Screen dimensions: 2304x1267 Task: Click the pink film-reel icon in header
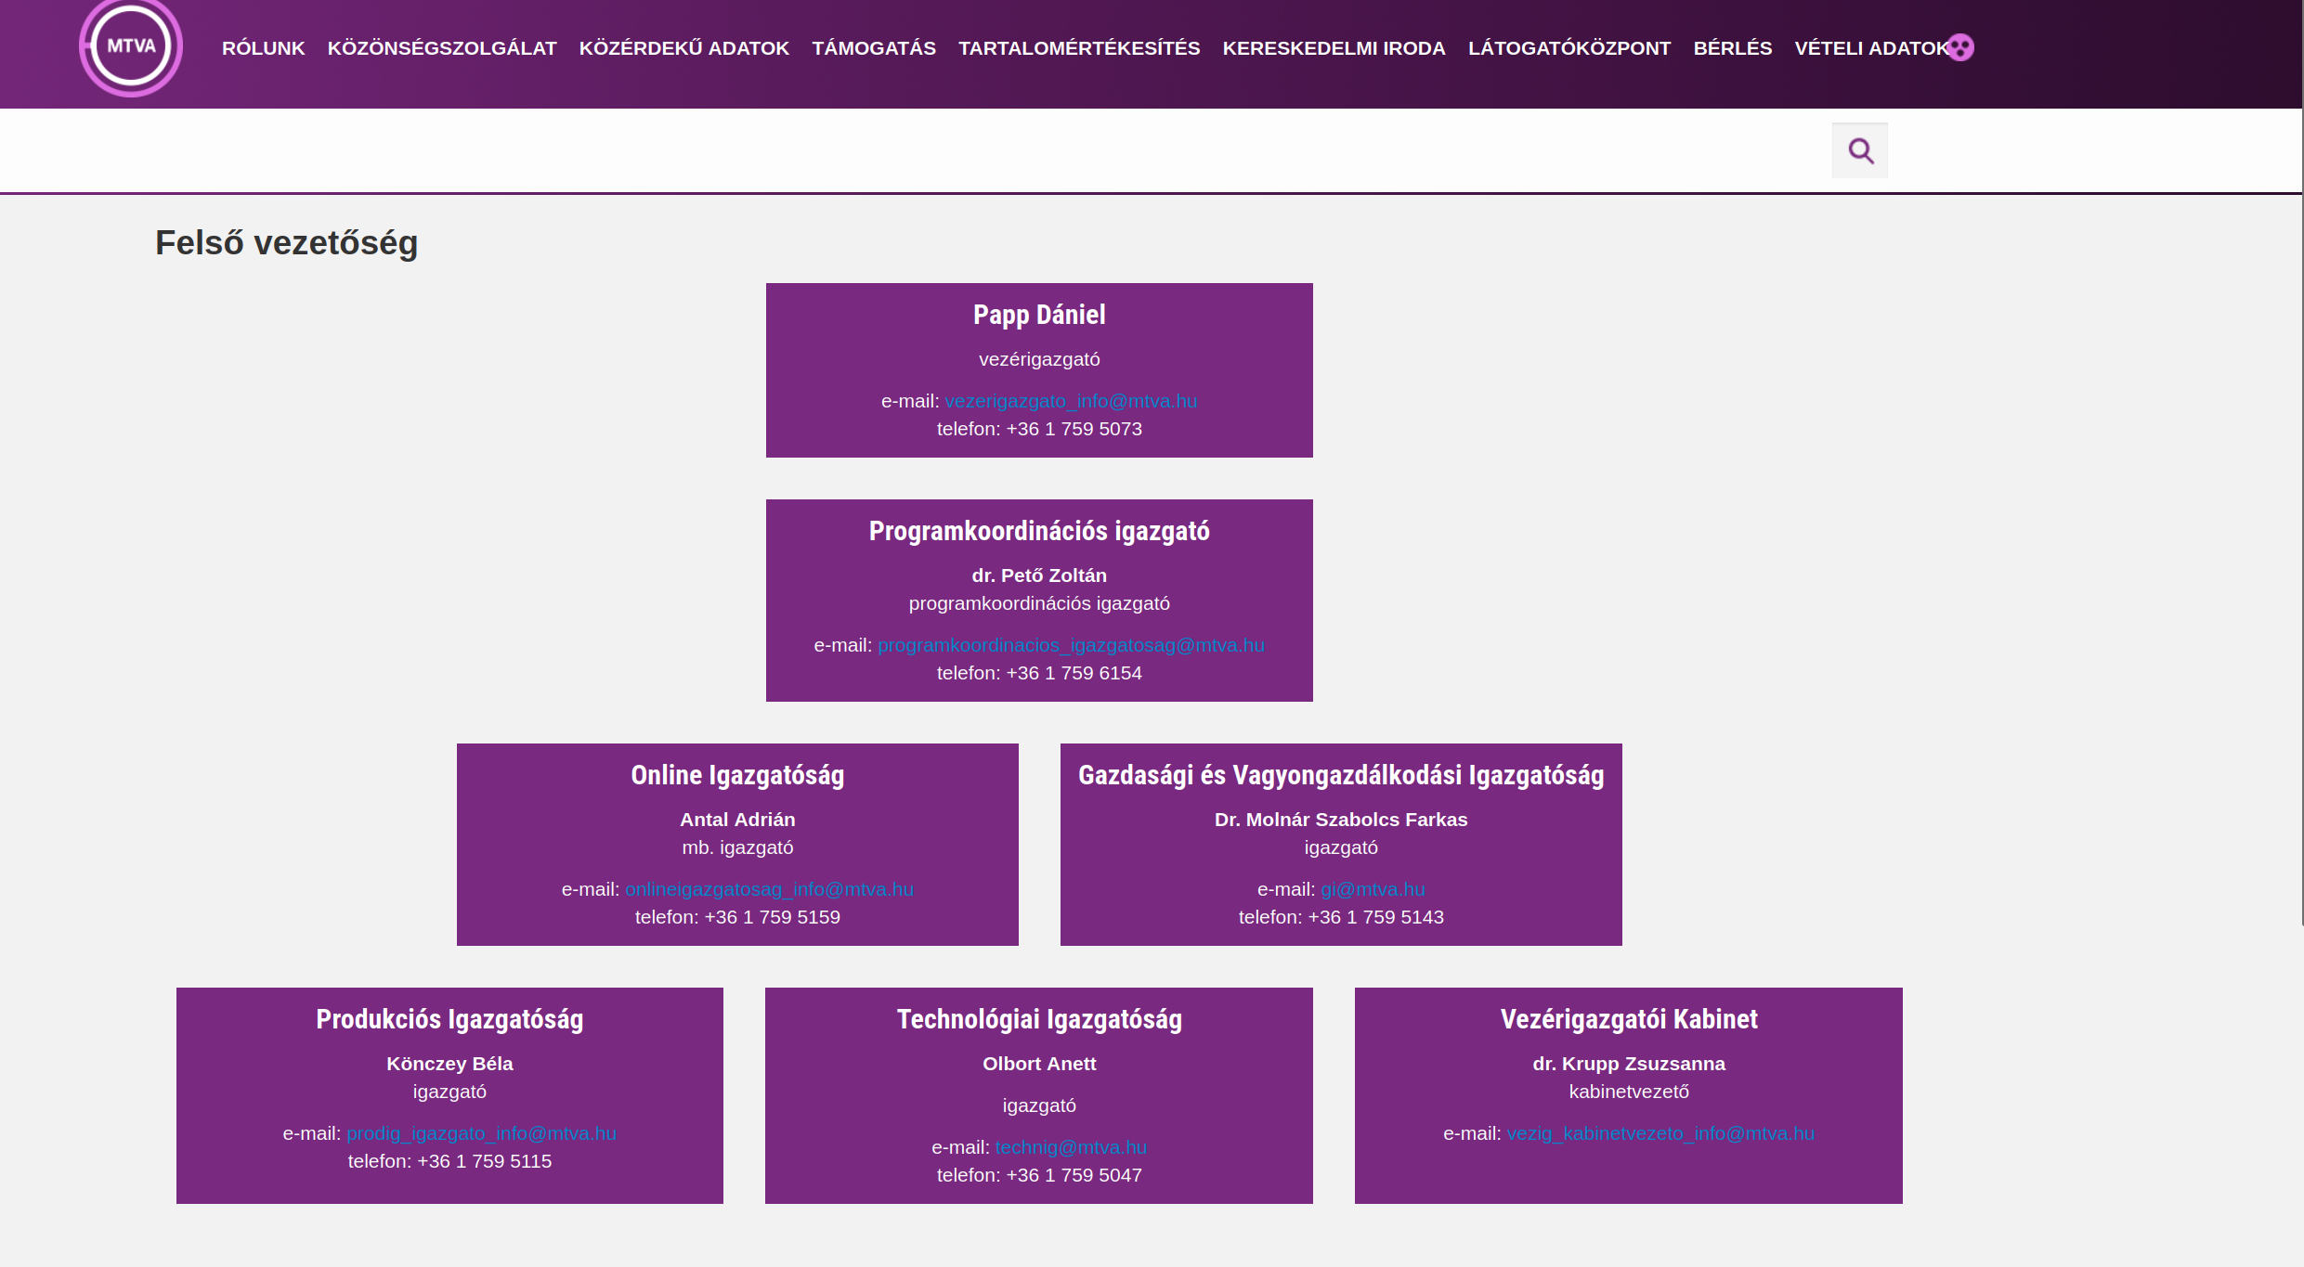click(x=1960, y=47)
